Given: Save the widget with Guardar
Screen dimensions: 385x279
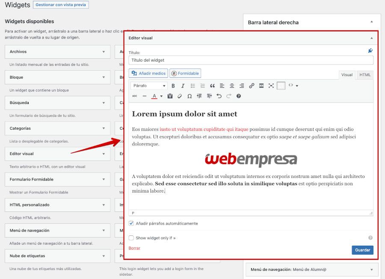Looking at the screenshot, I should (362, 250).
